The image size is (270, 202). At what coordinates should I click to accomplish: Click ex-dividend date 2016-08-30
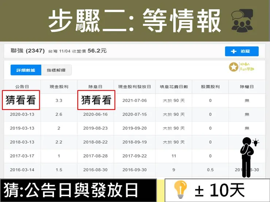pos(95,170)
